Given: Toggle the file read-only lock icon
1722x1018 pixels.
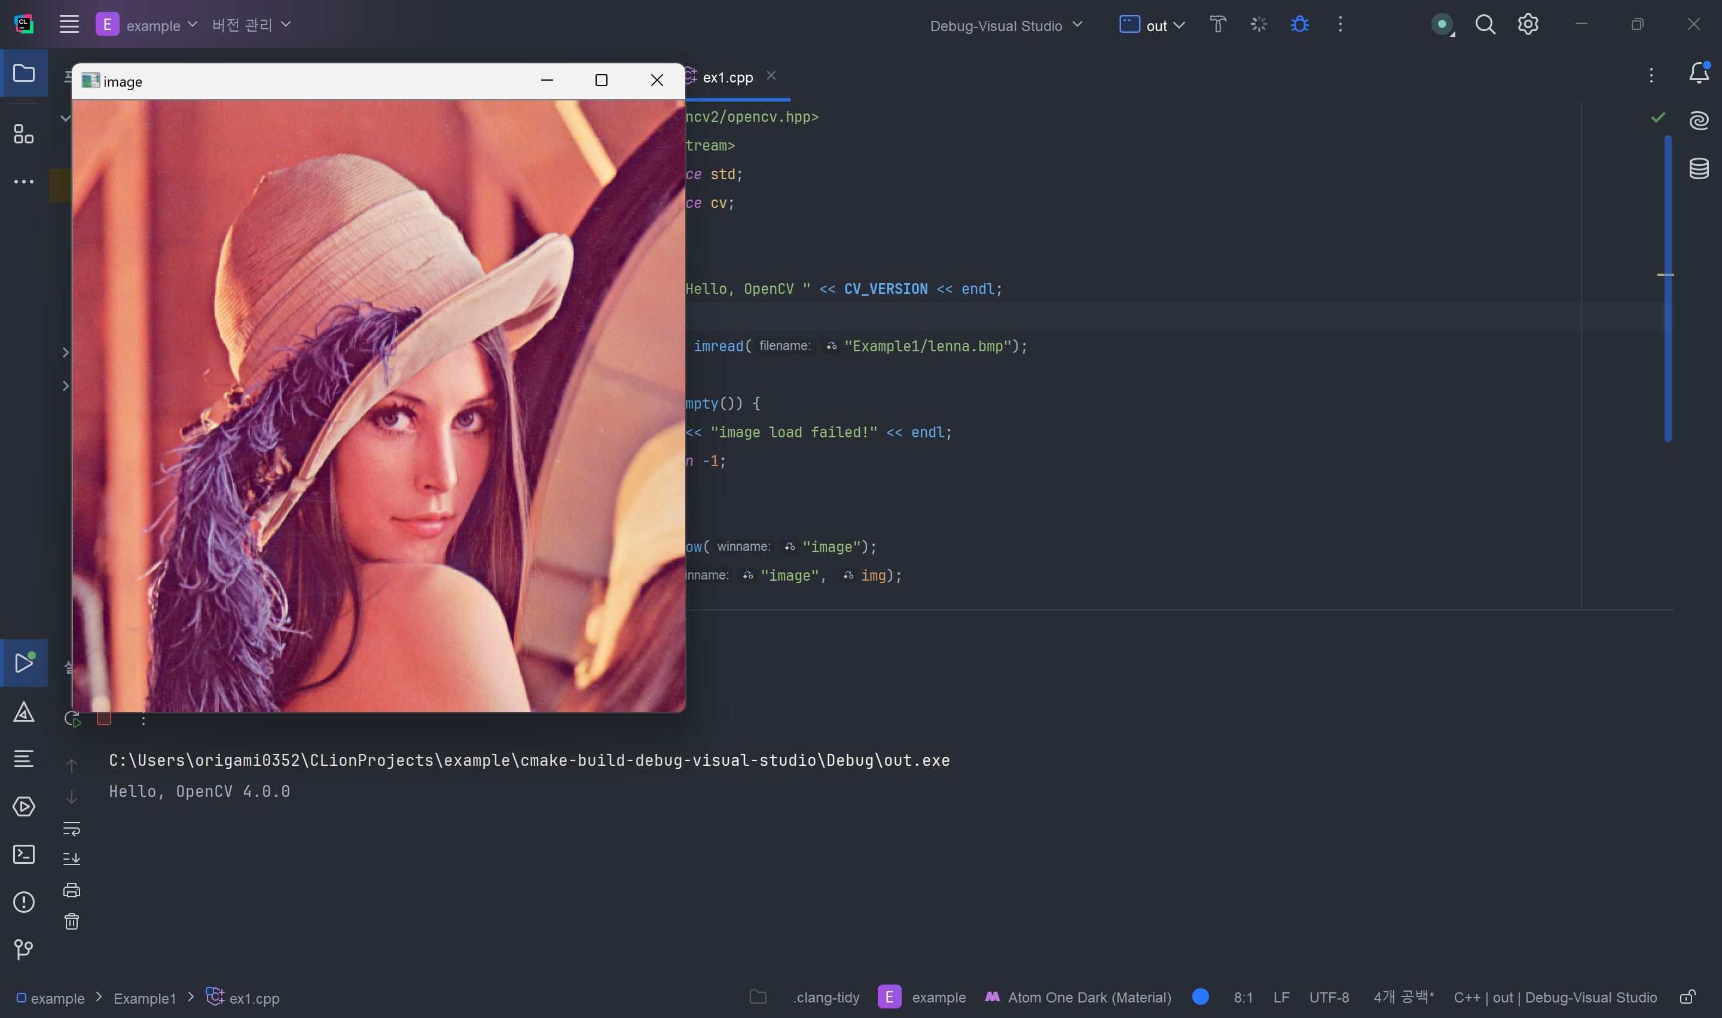Looking at the screenshot, I should point(1688,996).
